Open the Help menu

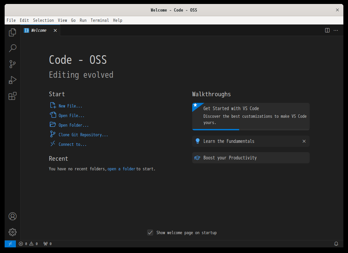pyautogui.click(x=118, y=21)
